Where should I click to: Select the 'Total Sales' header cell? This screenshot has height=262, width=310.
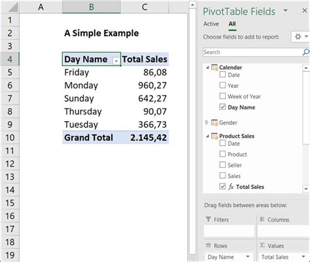145,59
